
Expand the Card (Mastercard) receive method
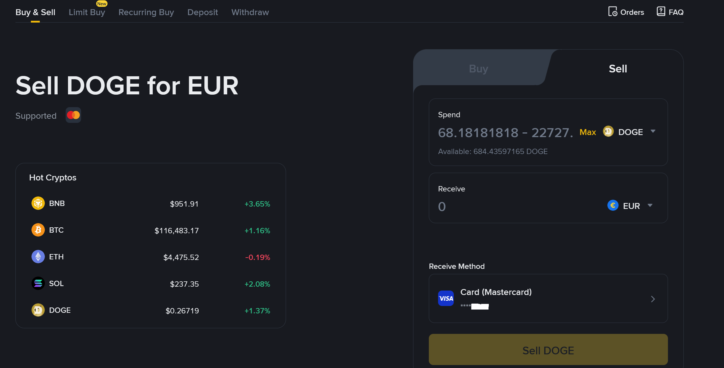[x=653, y=299]
